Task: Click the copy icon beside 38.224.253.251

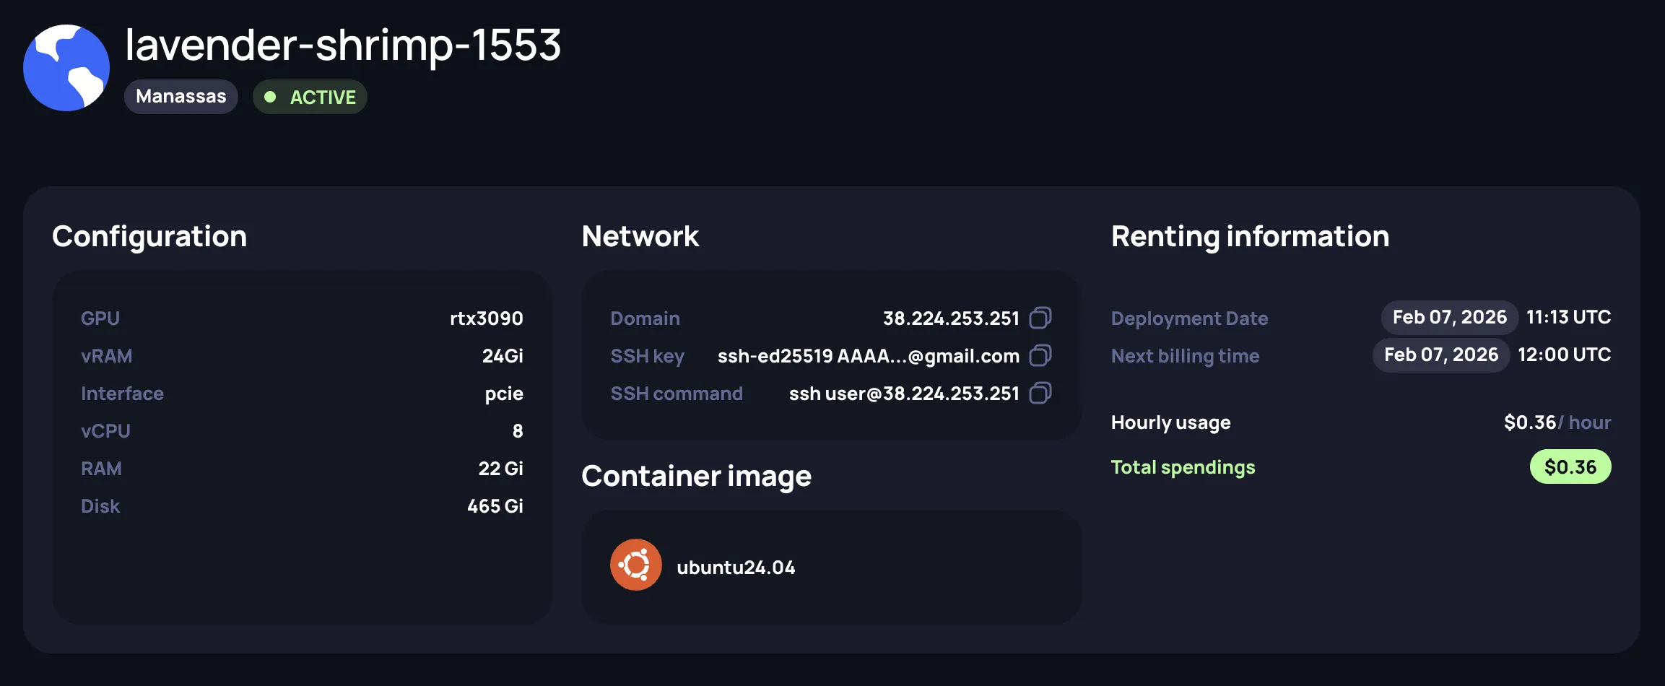Action: (1040, 318)
